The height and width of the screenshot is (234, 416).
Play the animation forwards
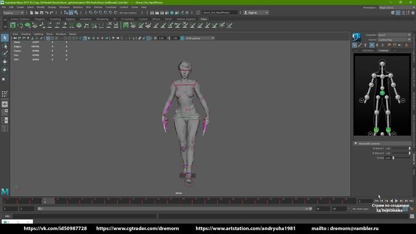coord(396,201)
